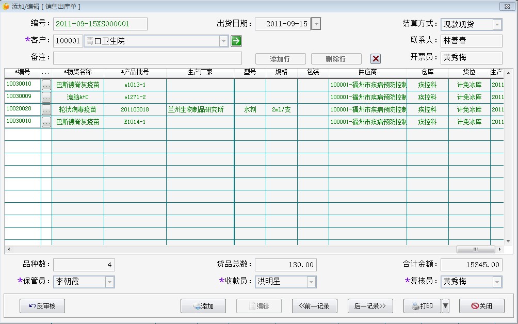The width and height of the screenshot is (518, 324).
Task: Expand the 结算方式 dropdown
Action: 497,24
